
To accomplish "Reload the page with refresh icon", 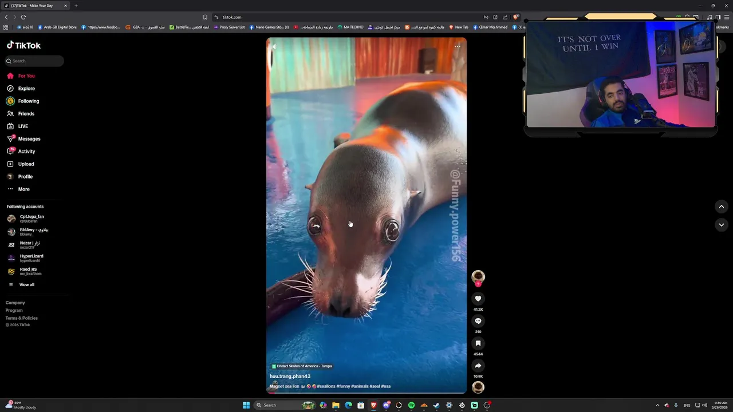I will tap(23, 17).
